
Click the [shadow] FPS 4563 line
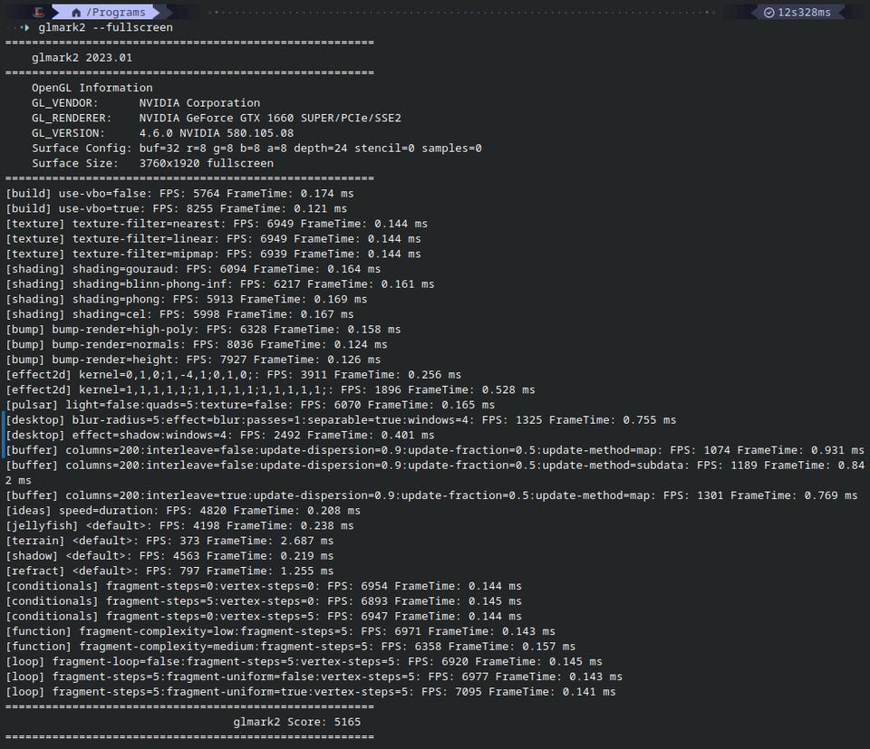pos(169,555)
